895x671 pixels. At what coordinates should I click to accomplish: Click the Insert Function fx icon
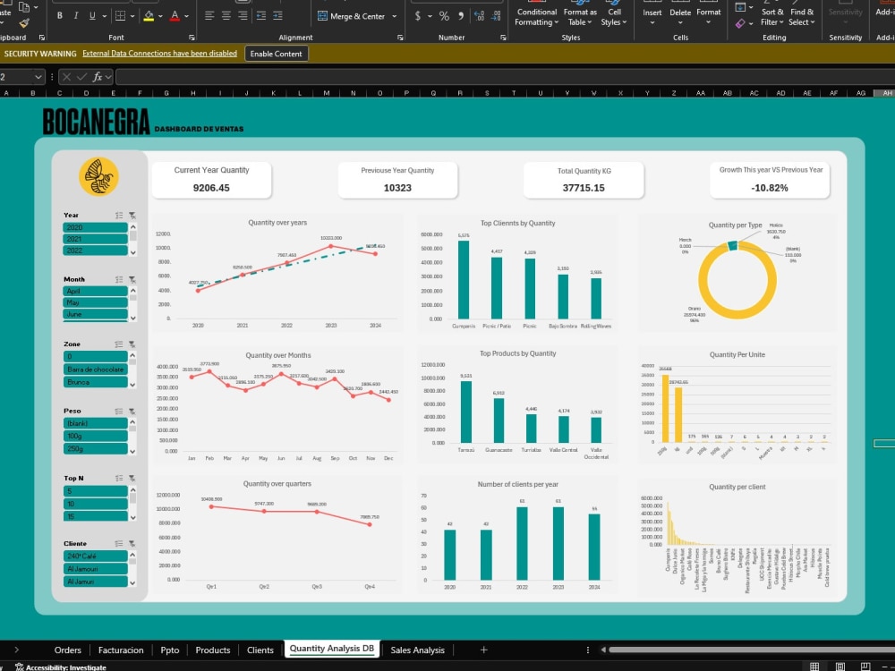point(98,76)
